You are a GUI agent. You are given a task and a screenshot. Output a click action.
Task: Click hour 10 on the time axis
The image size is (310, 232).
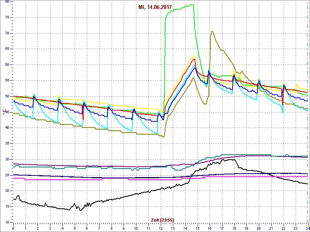click(136, 228)
